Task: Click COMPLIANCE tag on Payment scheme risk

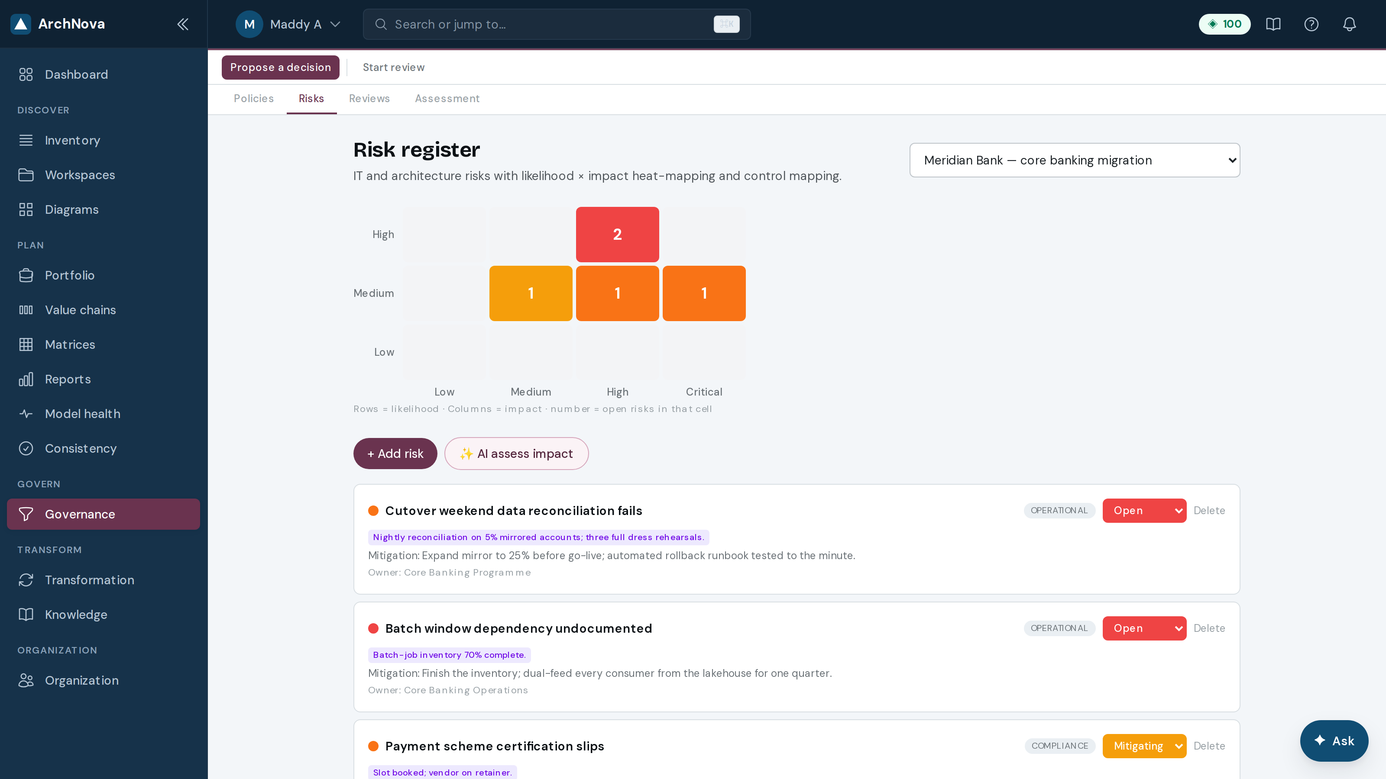Action: tap(1059, 746)
